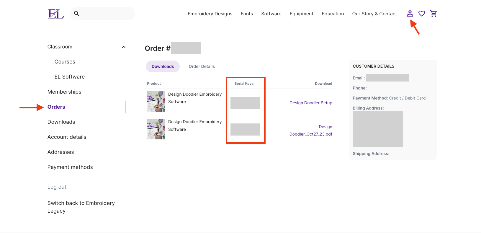Screen dimensions: 481x233
Task: Click the search magnifier icon
Action: (77, 14)
